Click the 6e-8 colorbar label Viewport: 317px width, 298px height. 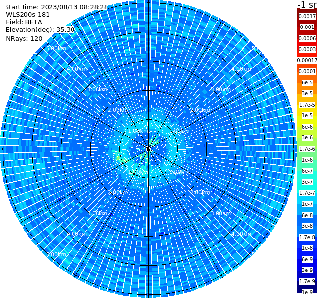[307, 215]
